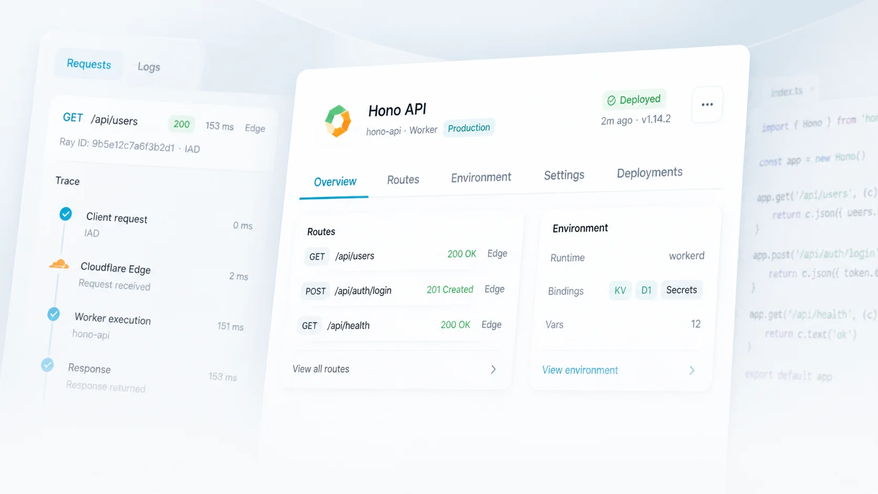The width and height of the screenshot is (878, 494).
Task: Click the KV binding chip
Action: (x=620, y=290)
